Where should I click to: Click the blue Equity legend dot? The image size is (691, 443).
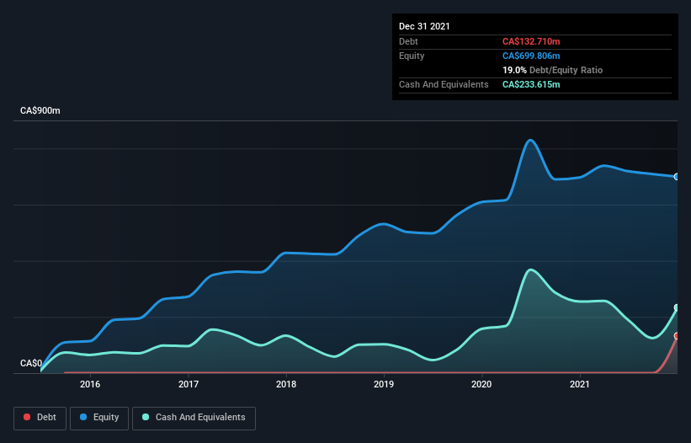coord(83,417)
